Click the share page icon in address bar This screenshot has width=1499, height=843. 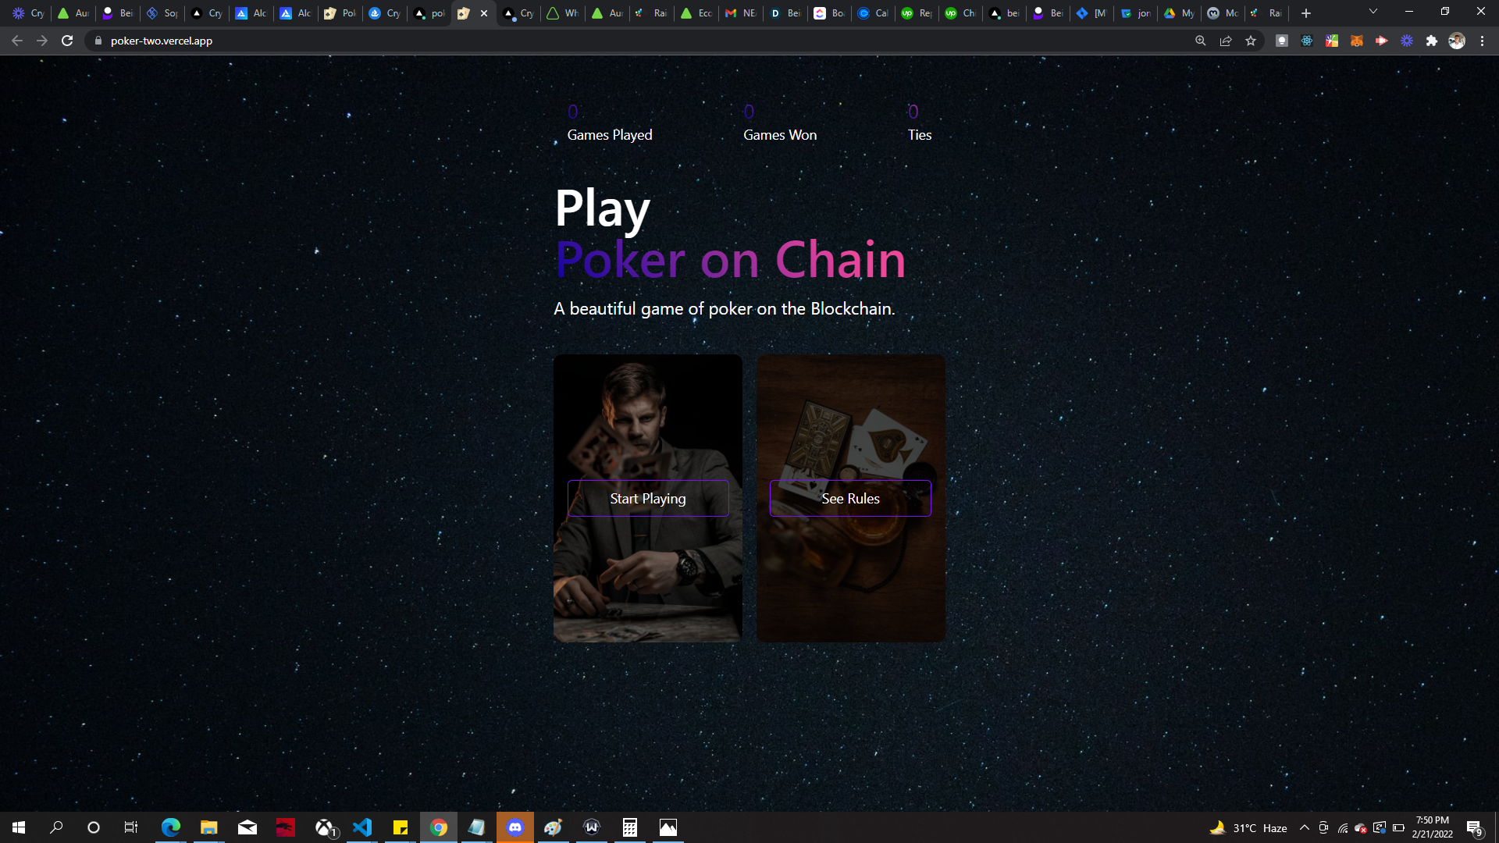(x=1226, y=41)
